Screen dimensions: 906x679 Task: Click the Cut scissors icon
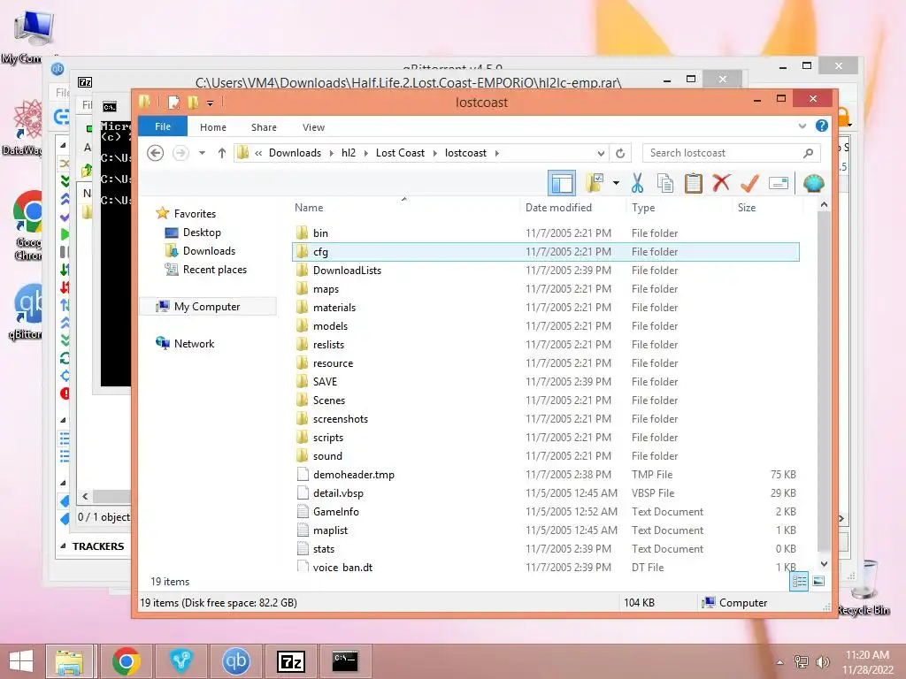637,184
